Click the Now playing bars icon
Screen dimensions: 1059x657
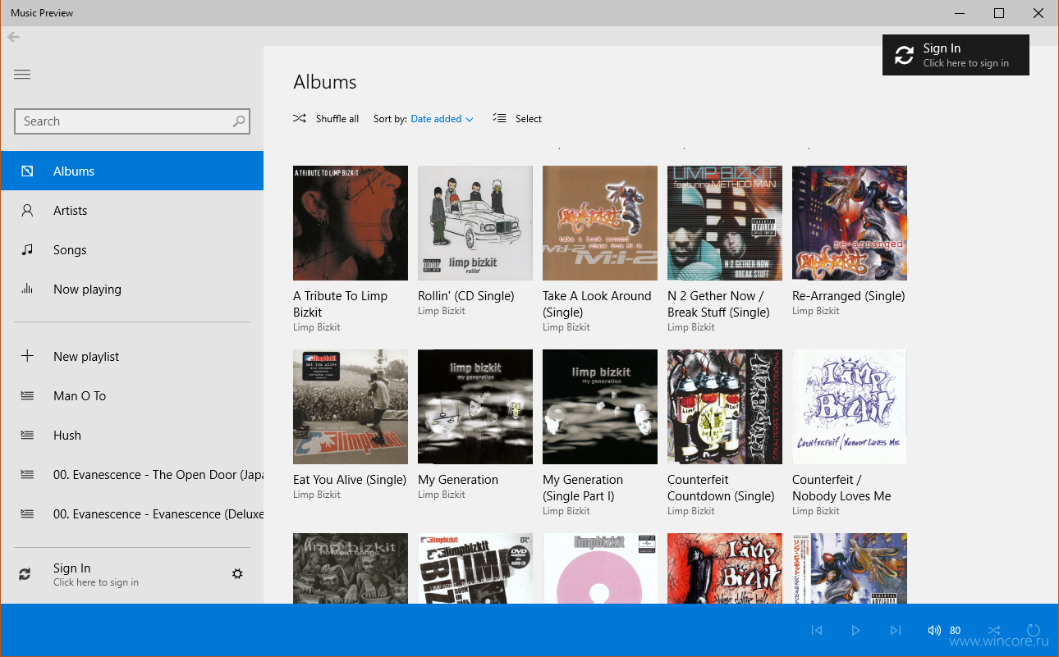click(27, 289)
